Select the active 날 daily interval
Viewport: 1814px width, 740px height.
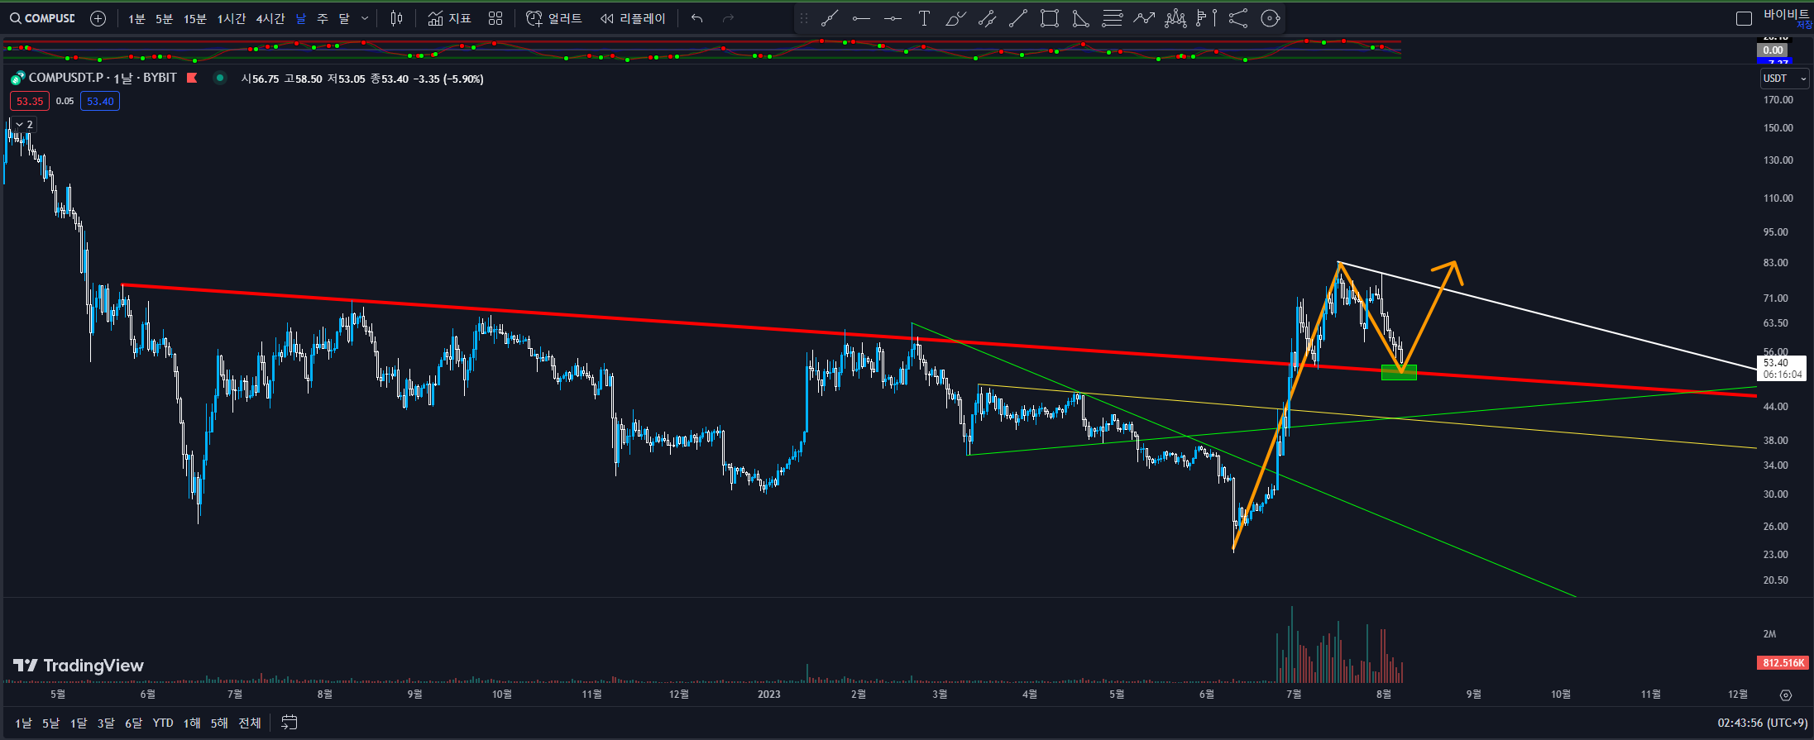click(x=300, y=18)
